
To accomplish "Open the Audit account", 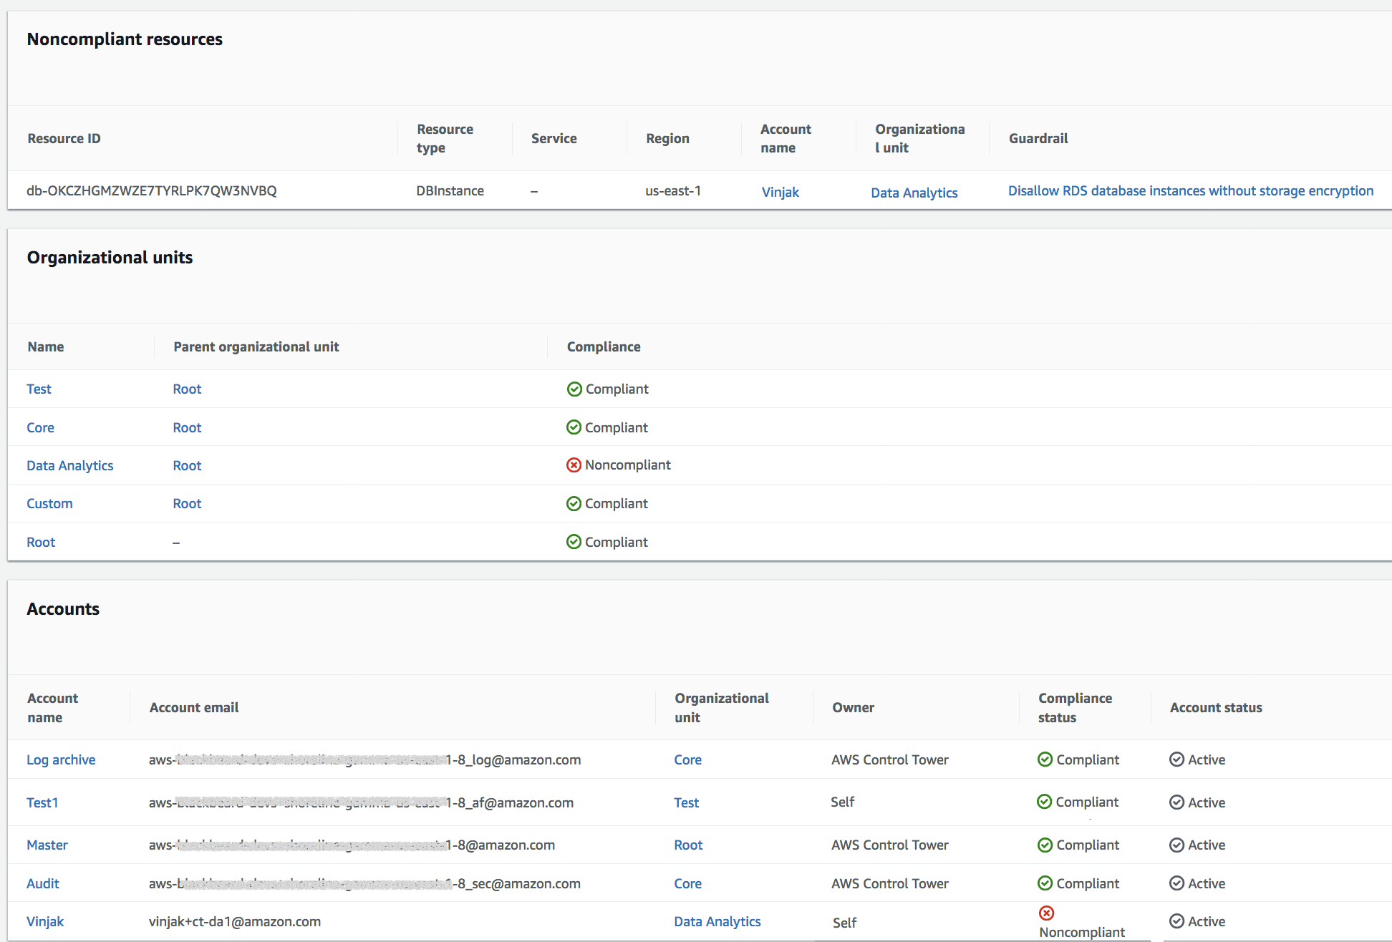I will coord(43,883).
